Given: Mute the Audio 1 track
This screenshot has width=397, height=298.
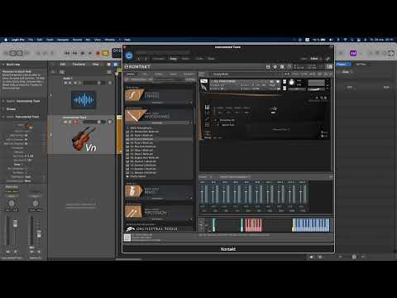Looking at the screenshot, I should coord(65,83).
